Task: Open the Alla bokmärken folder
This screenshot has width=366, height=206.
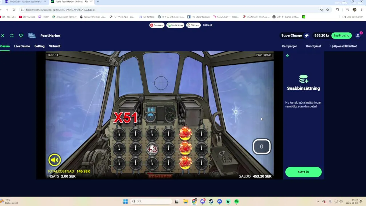Action: click(353, 17)
